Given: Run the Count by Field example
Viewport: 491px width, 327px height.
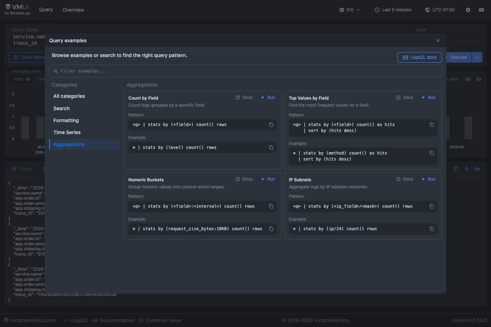Looking at the screenshot, I should [268, 98].
